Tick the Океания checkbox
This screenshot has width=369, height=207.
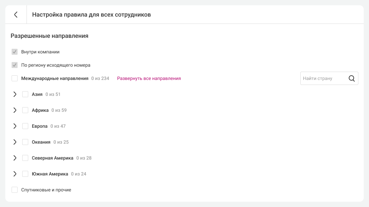(x=25, y=142)
